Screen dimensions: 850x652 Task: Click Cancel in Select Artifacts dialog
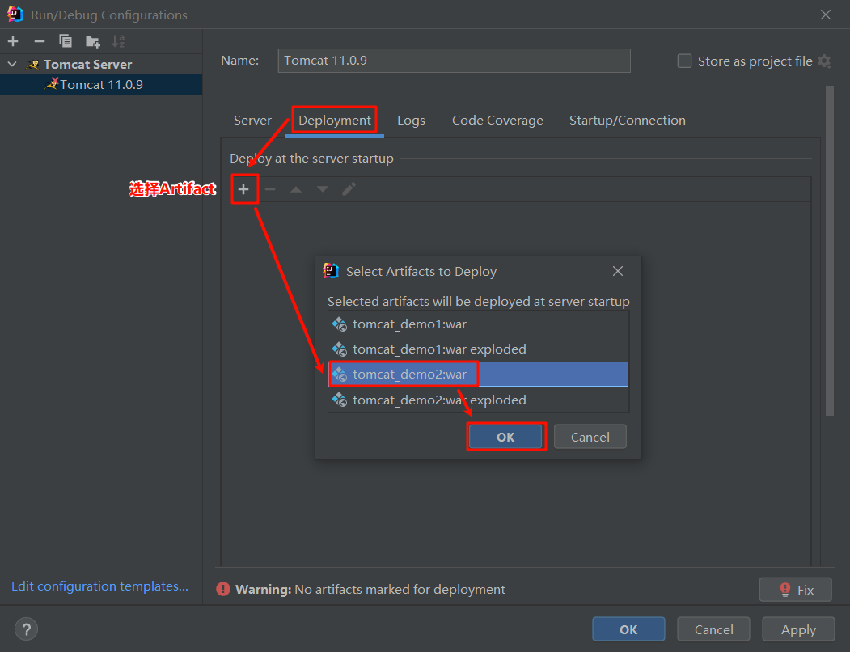(590, 437)
